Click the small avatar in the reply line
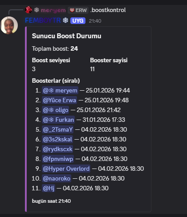The width and height of the screenshot is (187, 217). tap(28, 10)
